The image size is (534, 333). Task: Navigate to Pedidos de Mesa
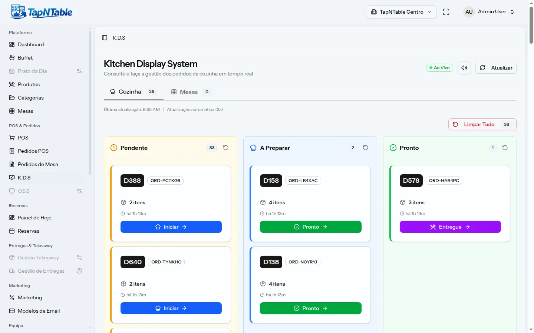[45, 164]
